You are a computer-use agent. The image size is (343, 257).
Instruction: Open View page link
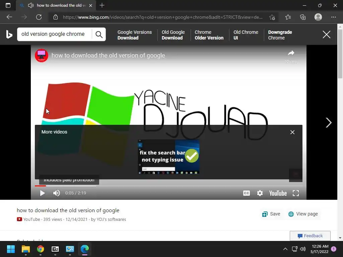coord(303,214)
